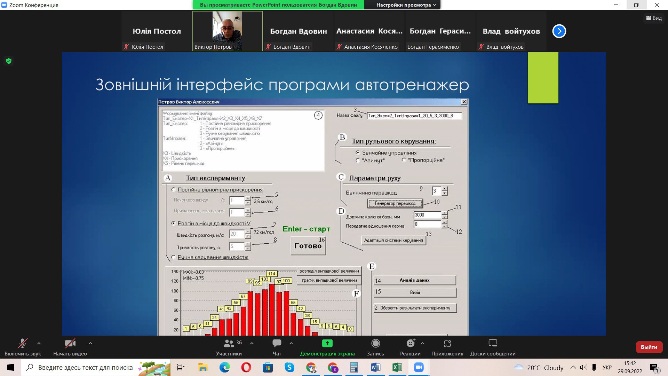Expand video options arrow beside camera
668x376 pixels.
click(x=90, y=343)
